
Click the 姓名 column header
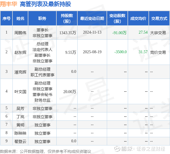pos(20,18)
